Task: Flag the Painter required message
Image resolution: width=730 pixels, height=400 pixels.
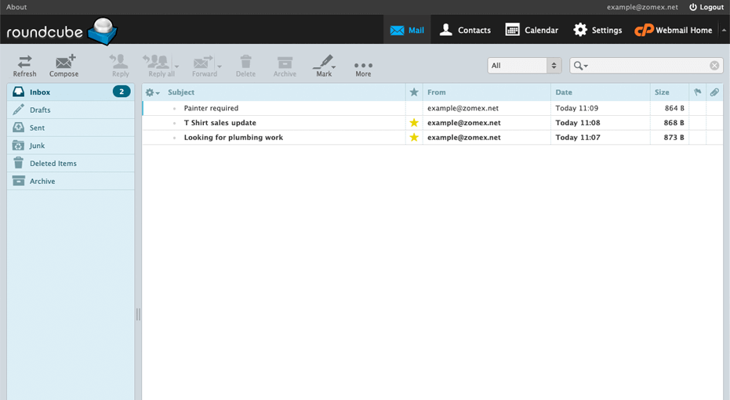Action: (697, 108)
